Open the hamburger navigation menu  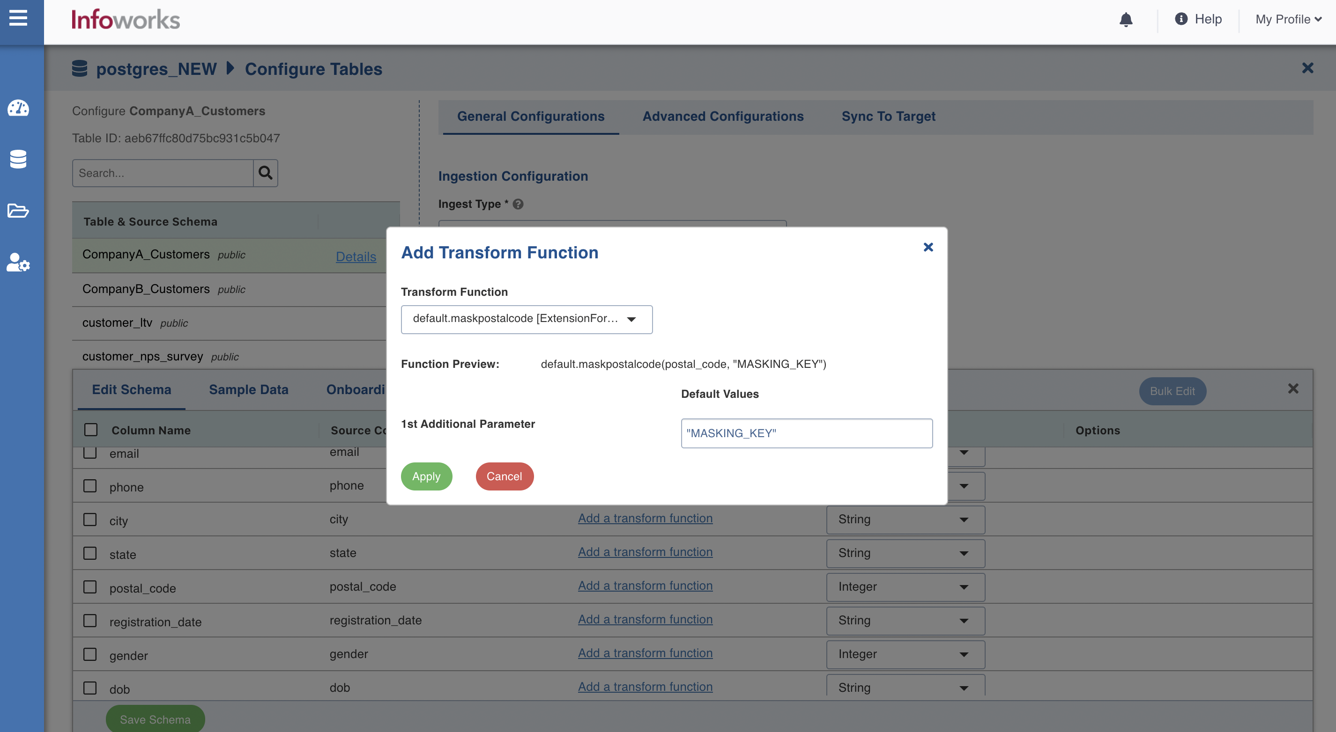coord(18,18)
